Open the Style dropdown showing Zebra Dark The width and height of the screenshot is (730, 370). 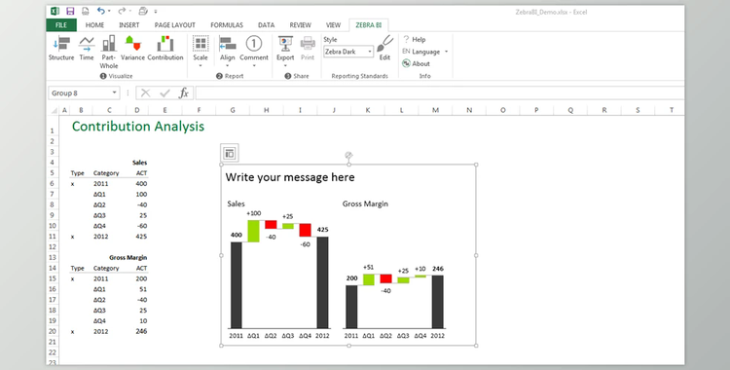[348, 52]
